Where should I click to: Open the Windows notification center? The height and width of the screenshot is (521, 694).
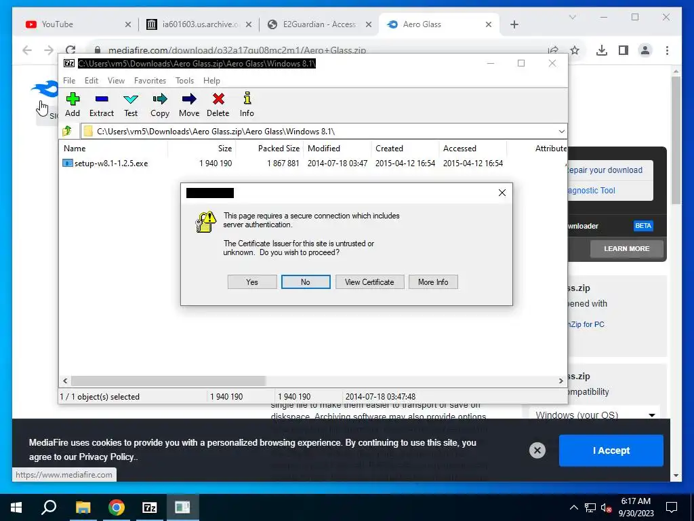click(672, 507)
